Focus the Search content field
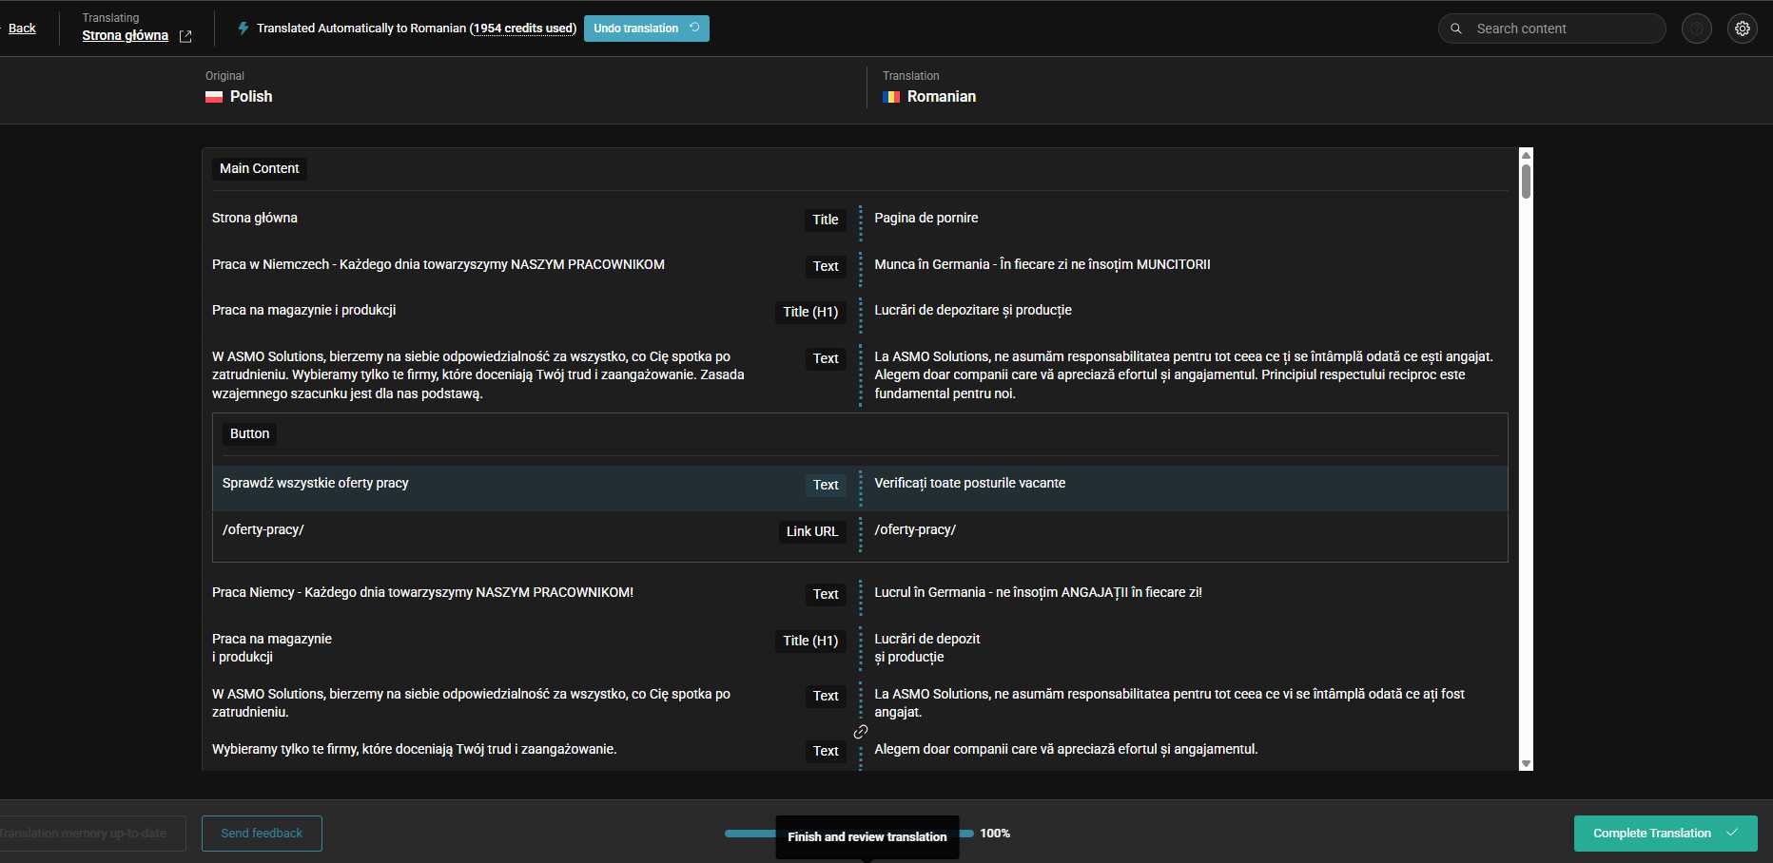1773x863 pixels. [x=1560, y=29]
